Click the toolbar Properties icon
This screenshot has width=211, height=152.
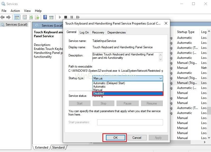click(x=25, y=17)
